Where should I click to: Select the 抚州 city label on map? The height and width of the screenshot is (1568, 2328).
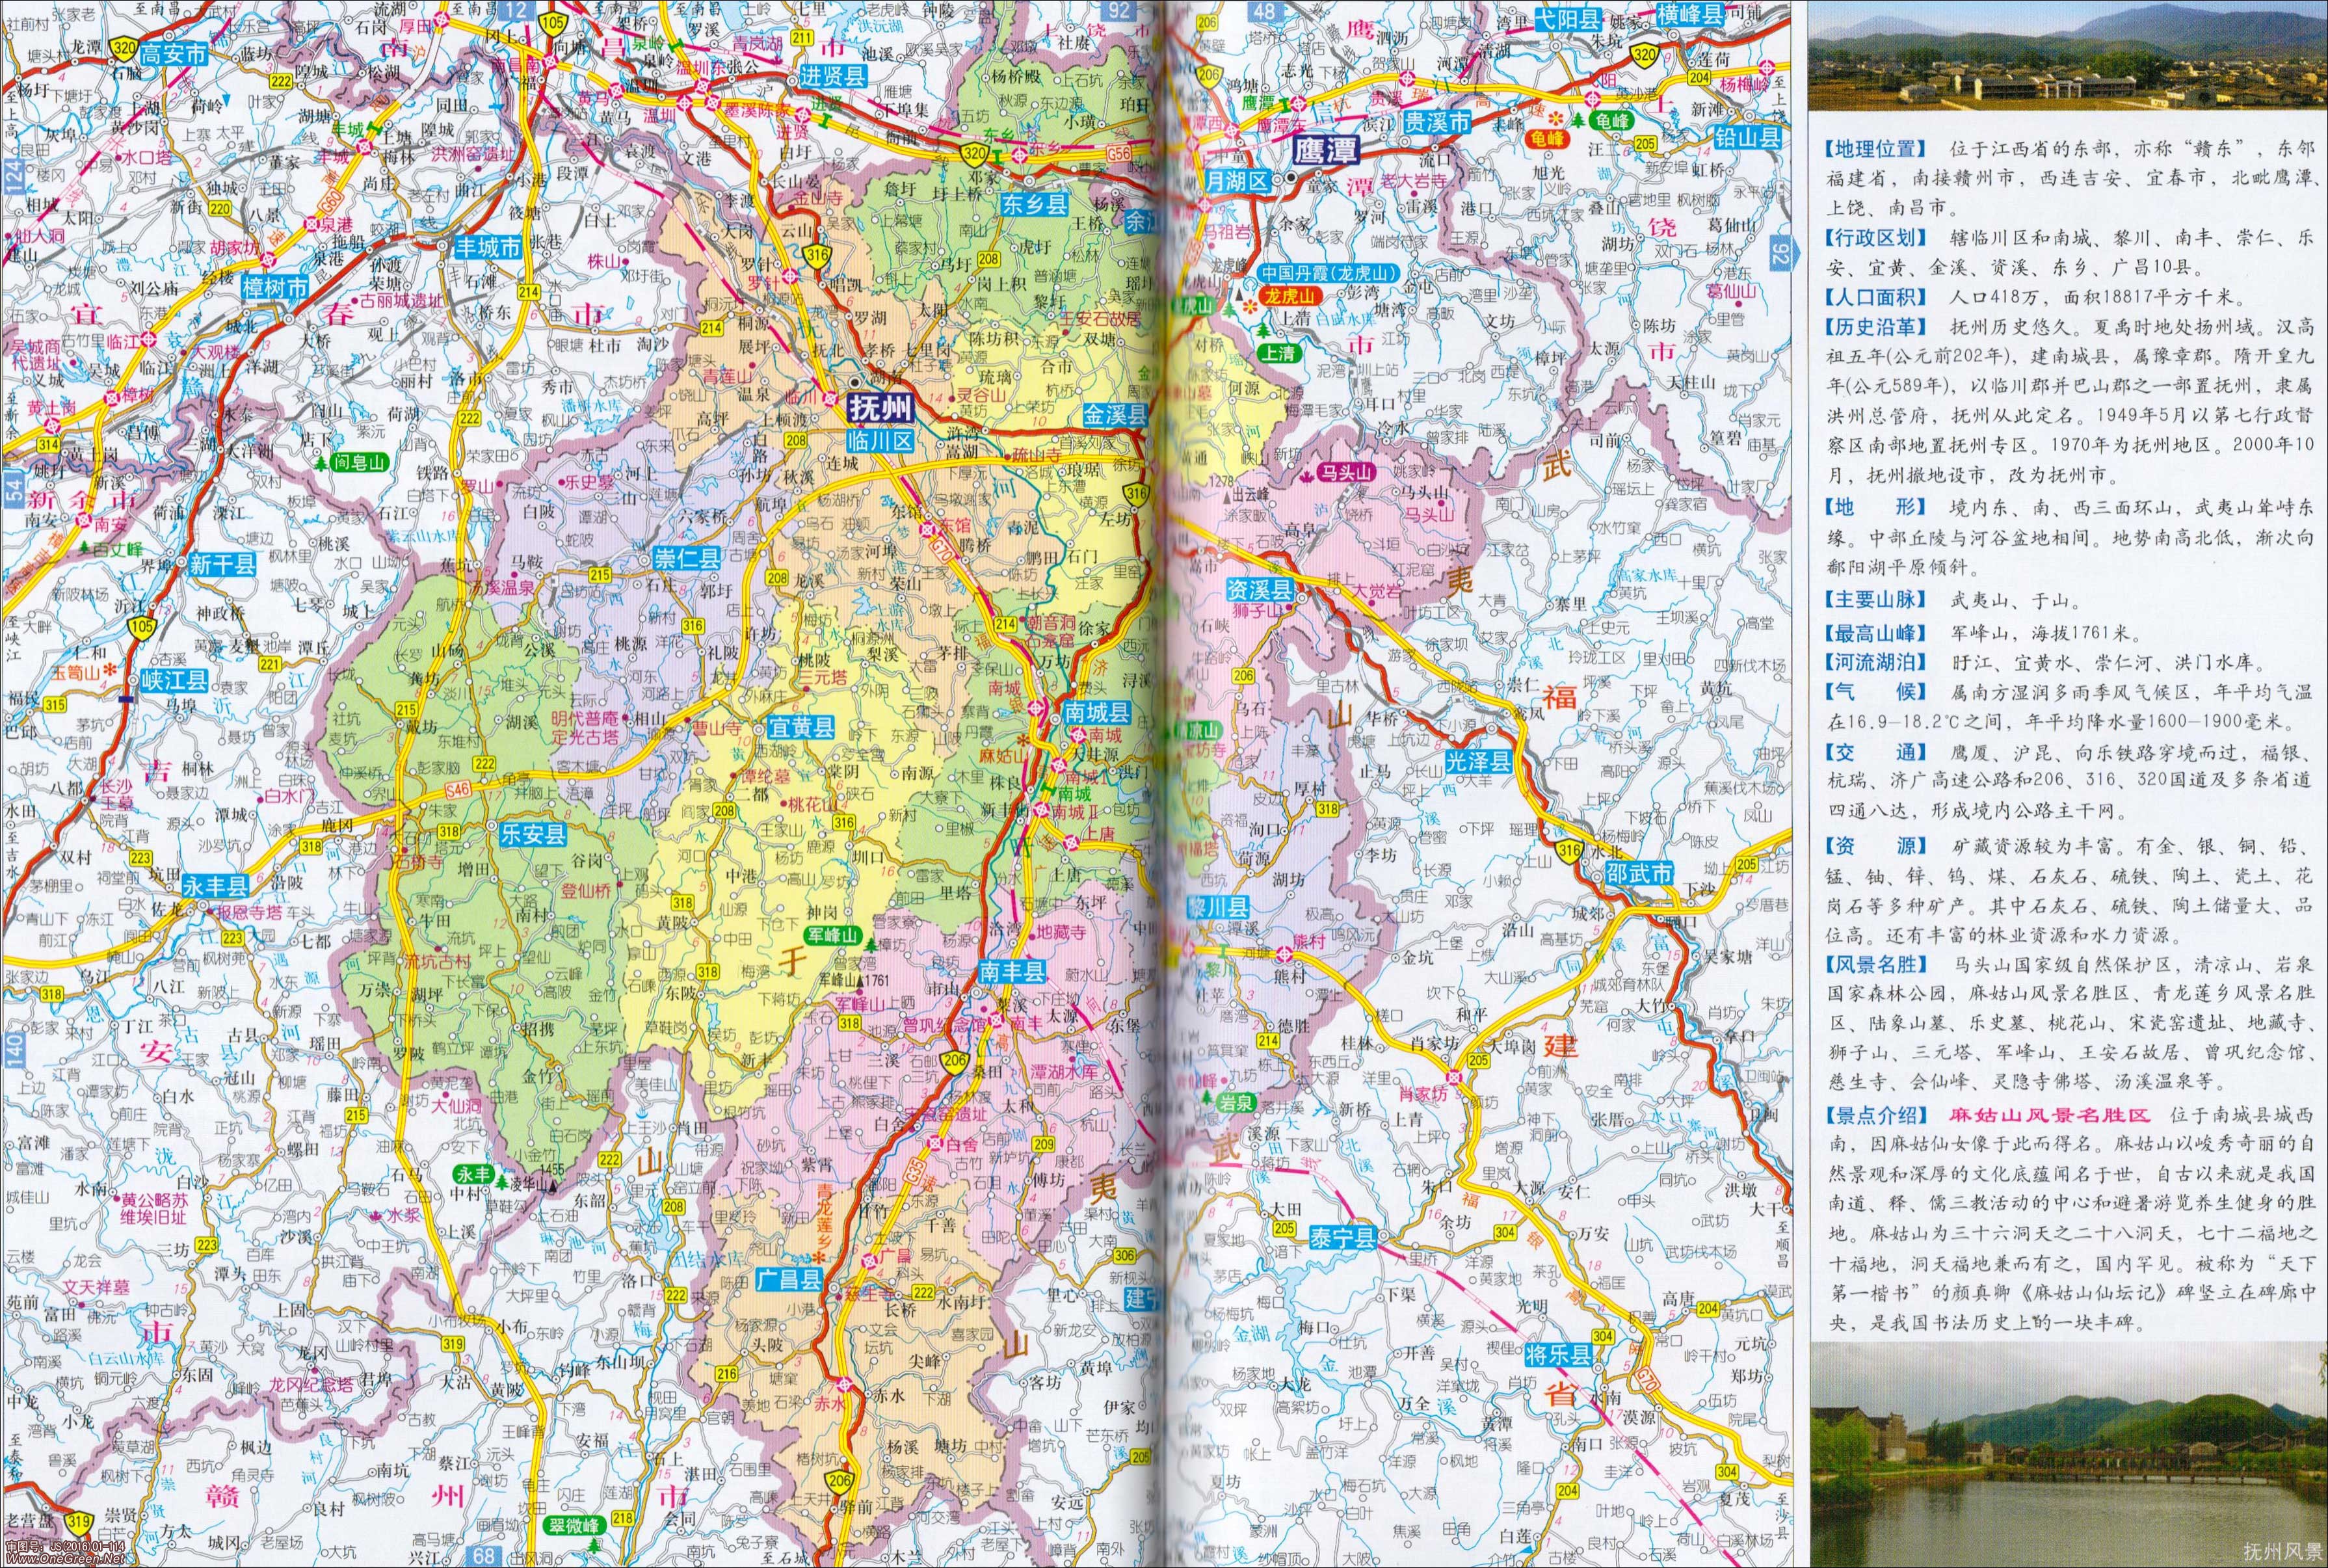point(880,409)
